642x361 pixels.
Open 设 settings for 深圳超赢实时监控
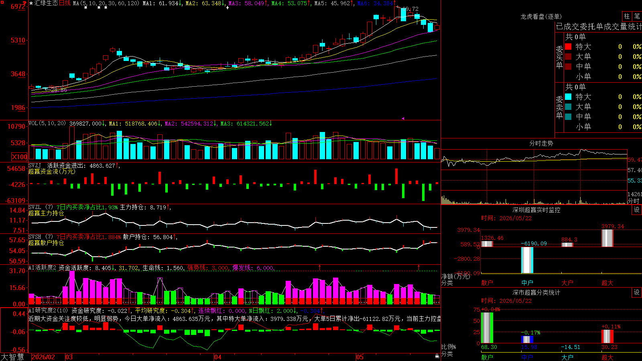(637, 210)
